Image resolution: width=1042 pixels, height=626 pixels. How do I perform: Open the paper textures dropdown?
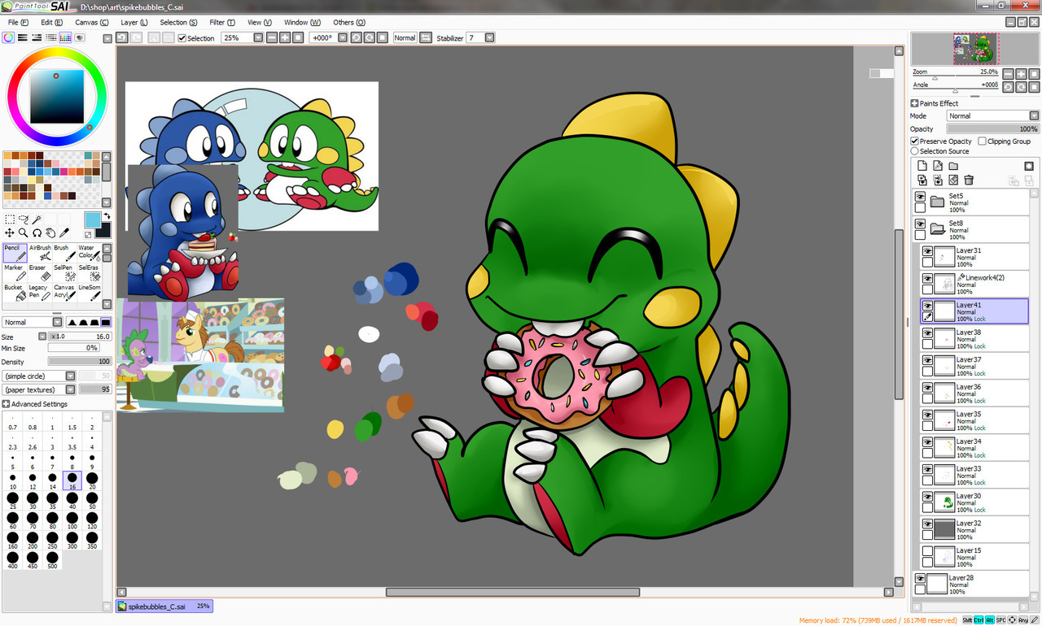tap(71, 390)
